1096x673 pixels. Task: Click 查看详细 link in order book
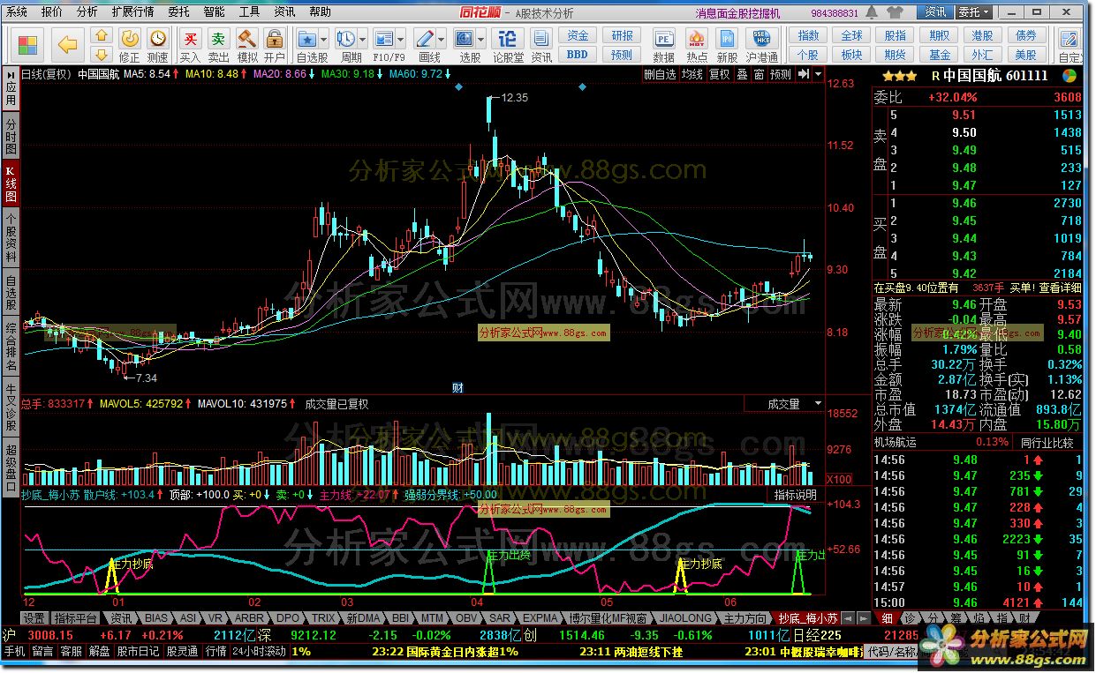click(x=1060, y=288)
